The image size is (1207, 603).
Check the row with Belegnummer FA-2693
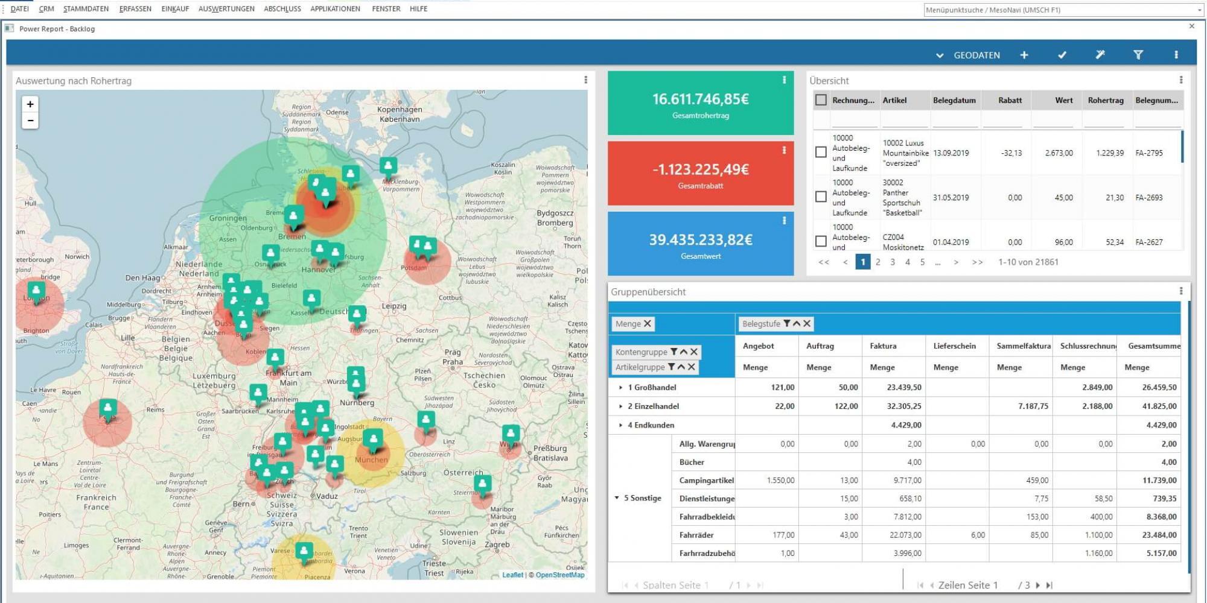pos(821,197)
